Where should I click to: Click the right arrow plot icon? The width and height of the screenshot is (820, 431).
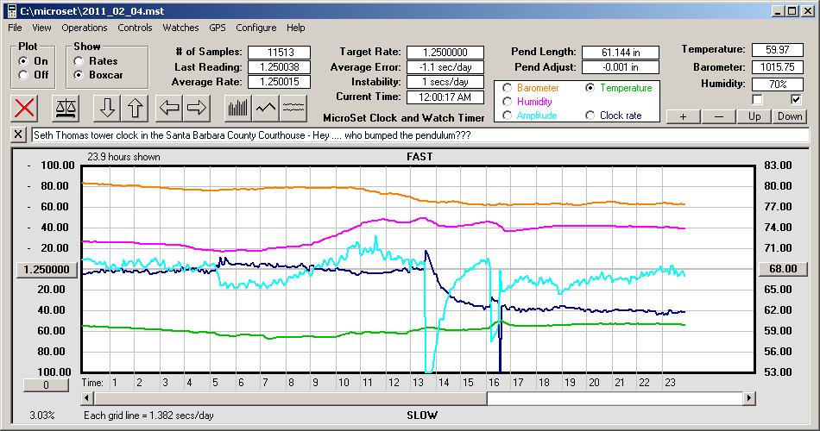(x=197, y=108)
